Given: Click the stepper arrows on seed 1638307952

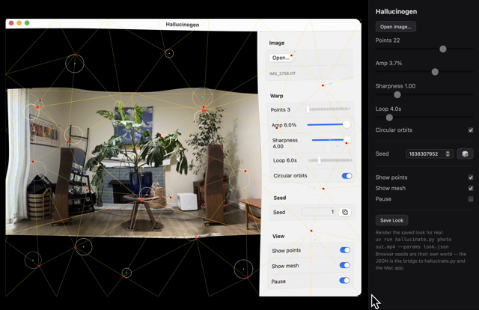Looking at the screenshot, I should pyautogui.click(x=448, y=154).
